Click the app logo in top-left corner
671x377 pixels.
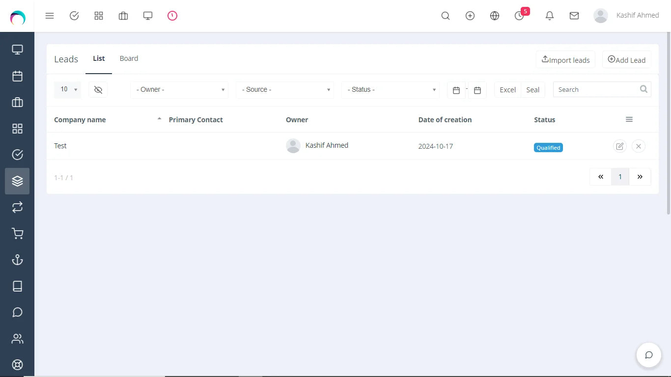18,18
